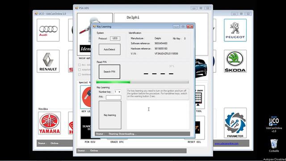Start the Search PIN button
286x161 pixels.
(109, 72)
